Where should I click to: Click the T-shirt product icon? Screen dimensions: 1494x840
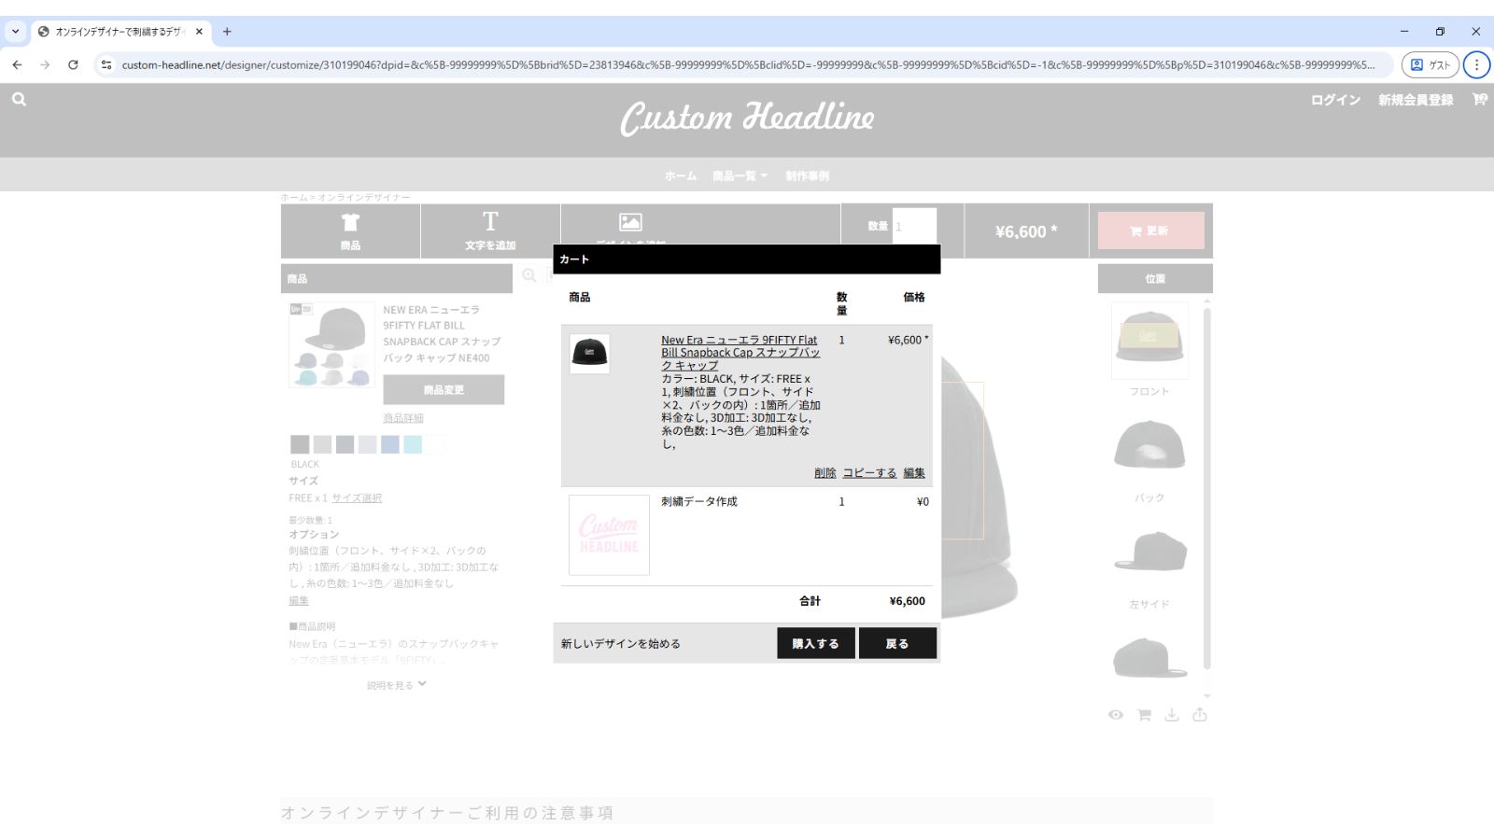pyautogui.click(x=350, y=222)
